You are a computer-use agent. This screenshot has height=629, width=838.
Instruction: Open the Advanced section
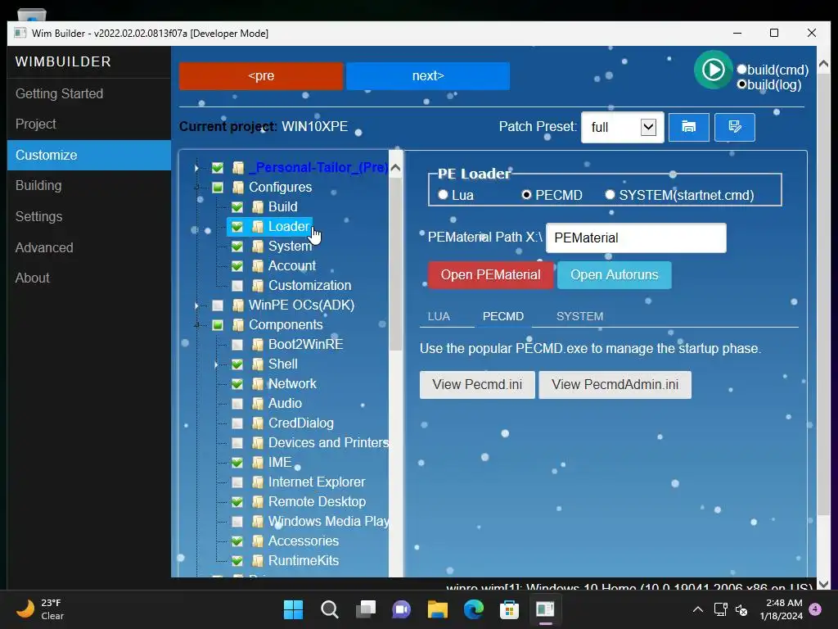pyautogui.click(x=89, y=247)
